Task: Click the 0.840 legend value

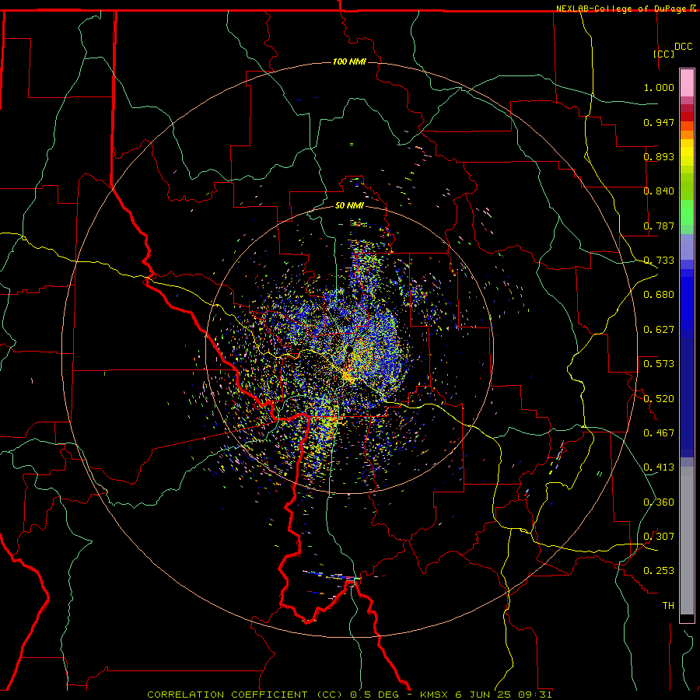Action: 659,191
